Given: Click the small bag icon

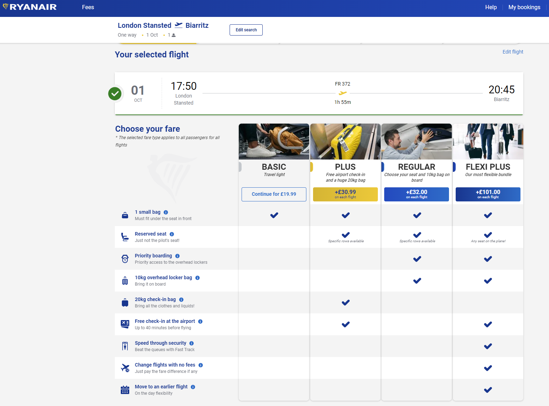Looking at the screenshot, I should (125, 215).
